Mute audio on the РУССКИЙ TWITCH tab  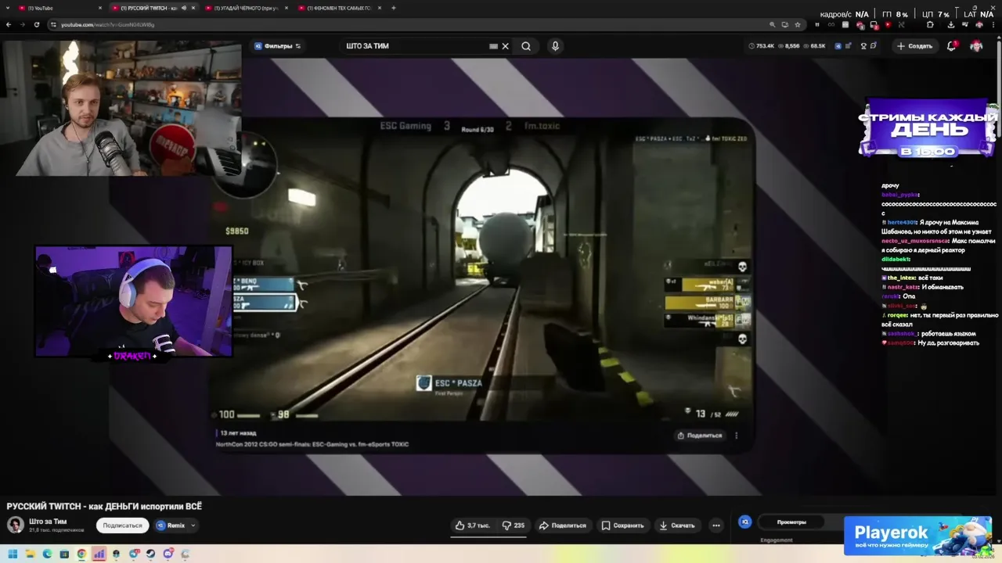(x=184, y=8)
